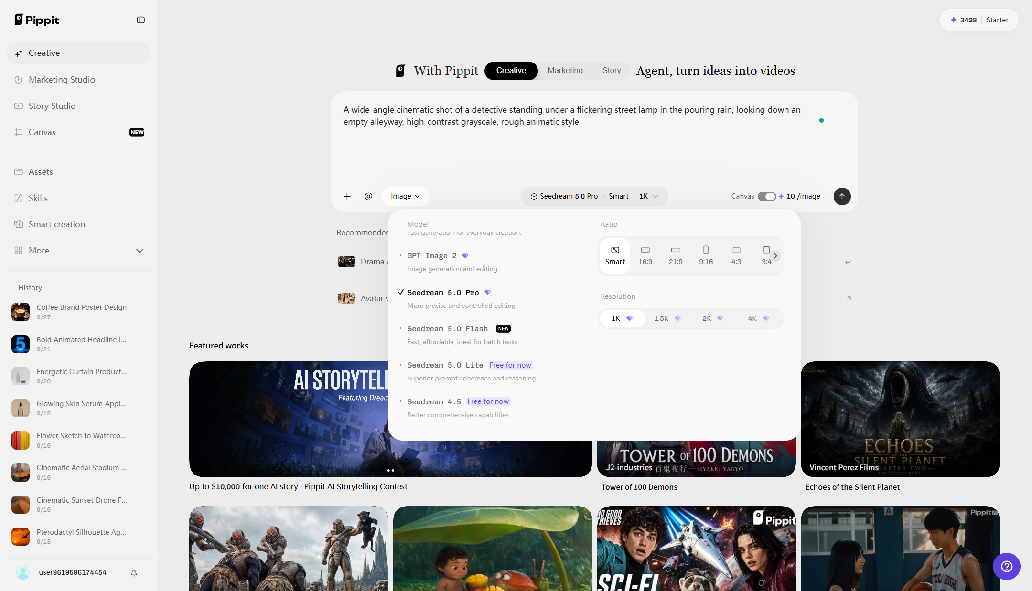Open Assets in the sidebar
The image size is (1032, 591).
[x=78, y=172]
